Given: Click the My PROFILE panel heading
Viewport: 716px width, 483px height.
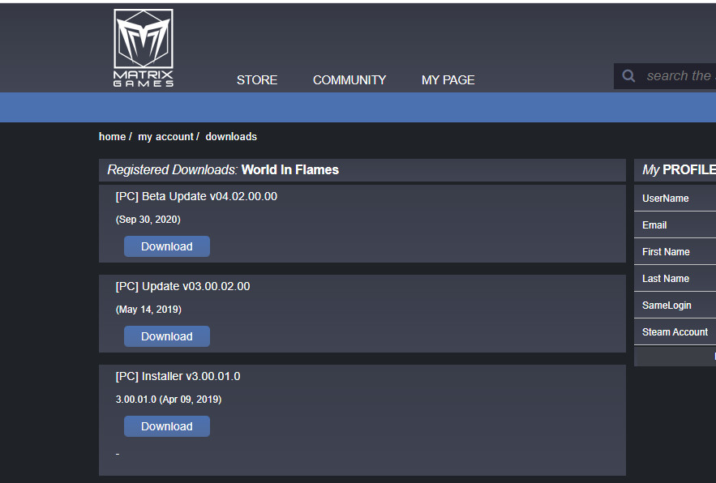Looking at the screenshot, I should (x=675, y=170).
